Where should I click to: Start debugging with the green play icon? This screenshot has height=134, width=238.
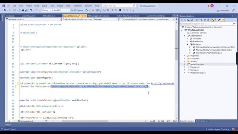72,10
